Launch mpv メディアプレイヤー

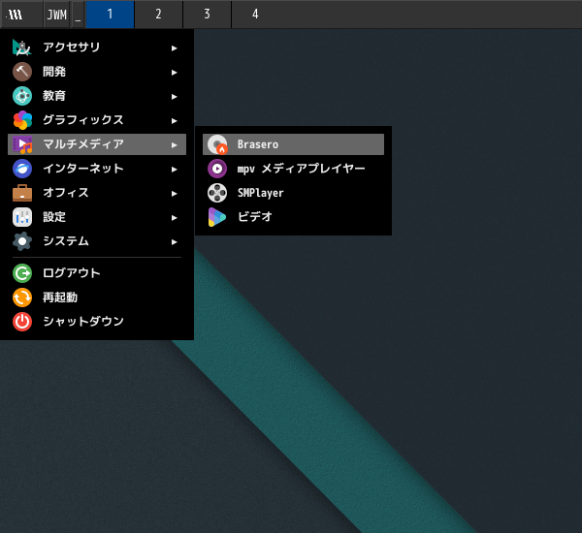coord(293,169)
